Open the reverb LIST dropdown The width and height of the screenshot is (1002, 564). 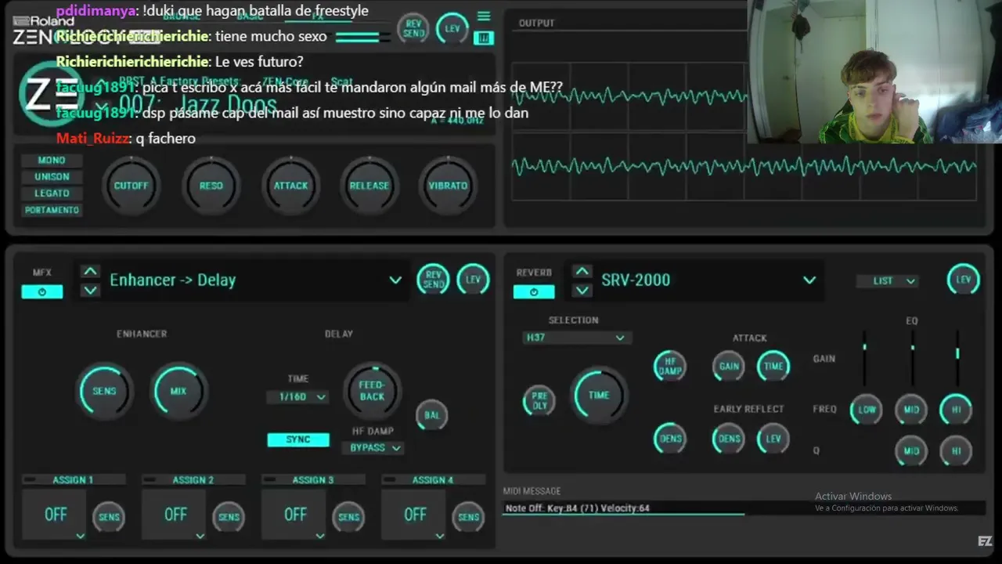(889, 280)
